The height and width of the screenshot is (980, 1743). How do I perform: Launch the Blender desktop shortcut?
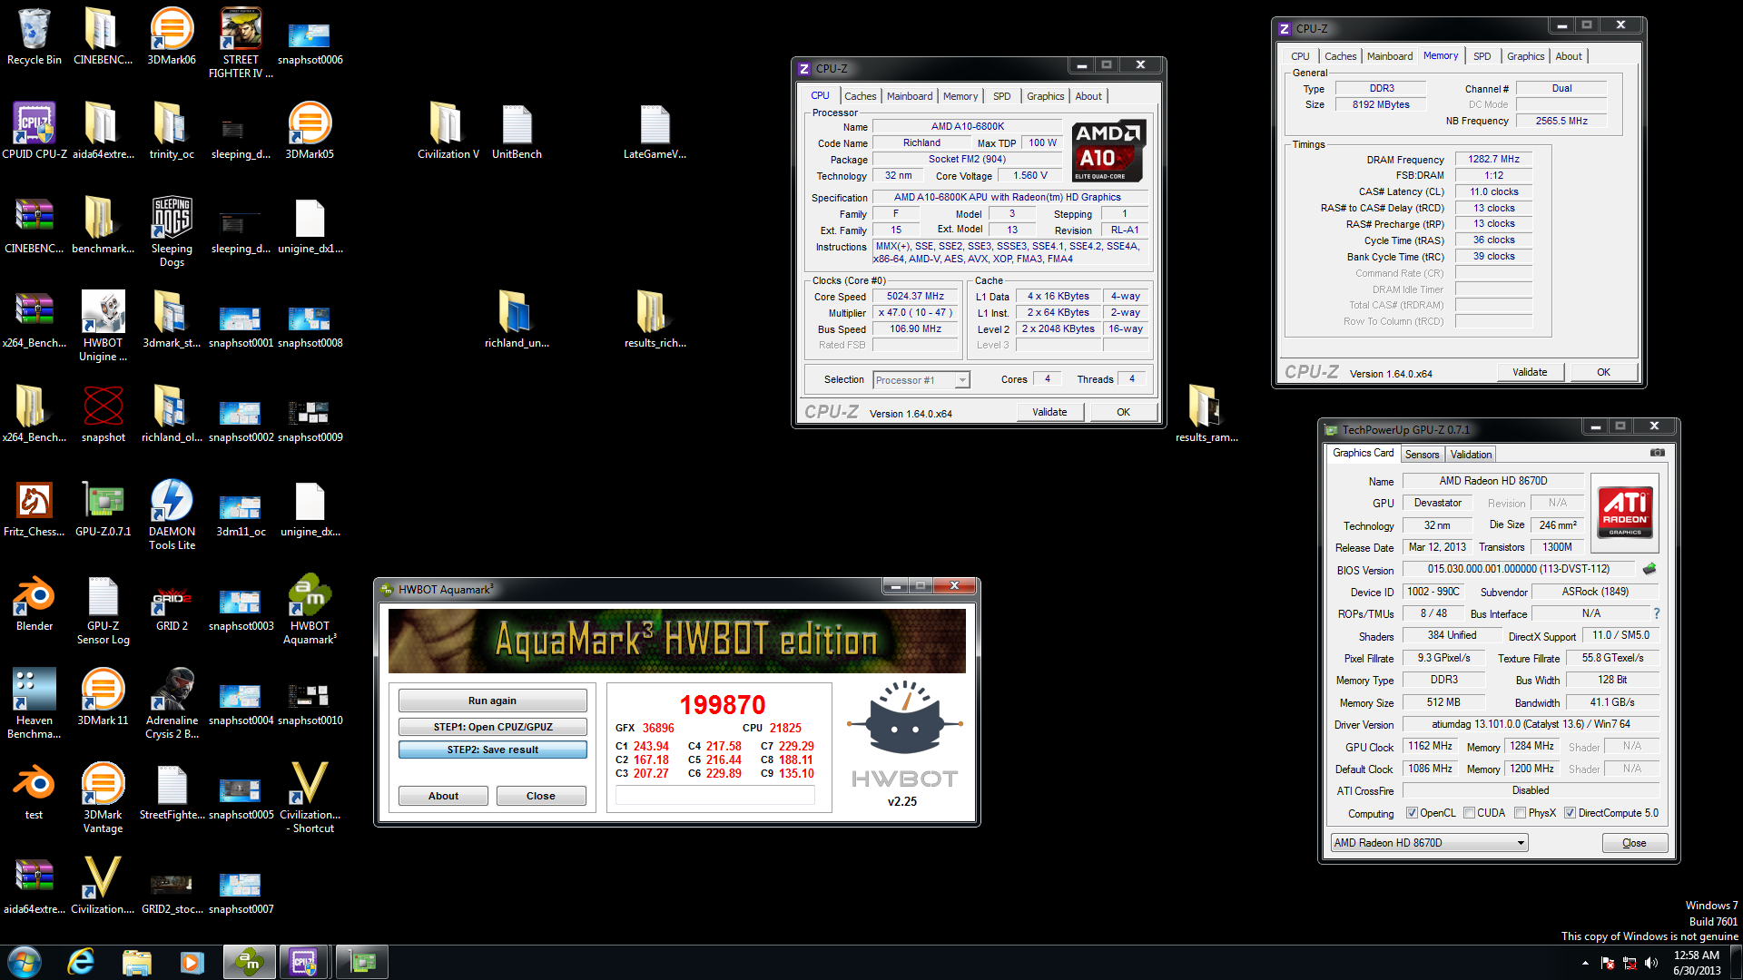34,603
